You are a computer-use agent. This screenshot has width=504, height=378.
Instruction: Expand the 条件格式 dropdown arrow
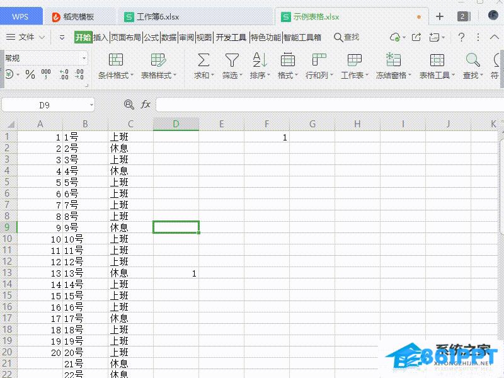(132, 75)
